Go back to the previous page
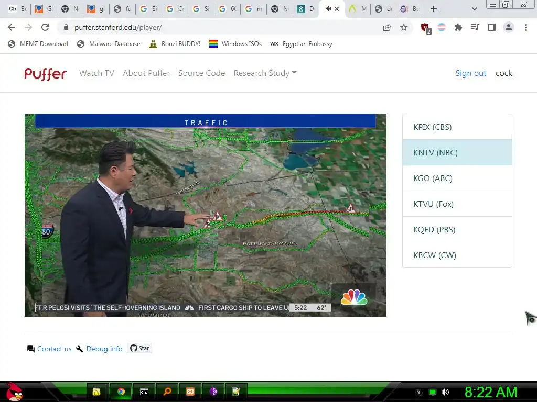Screen dimensions: 537x402 click(12, 27)
